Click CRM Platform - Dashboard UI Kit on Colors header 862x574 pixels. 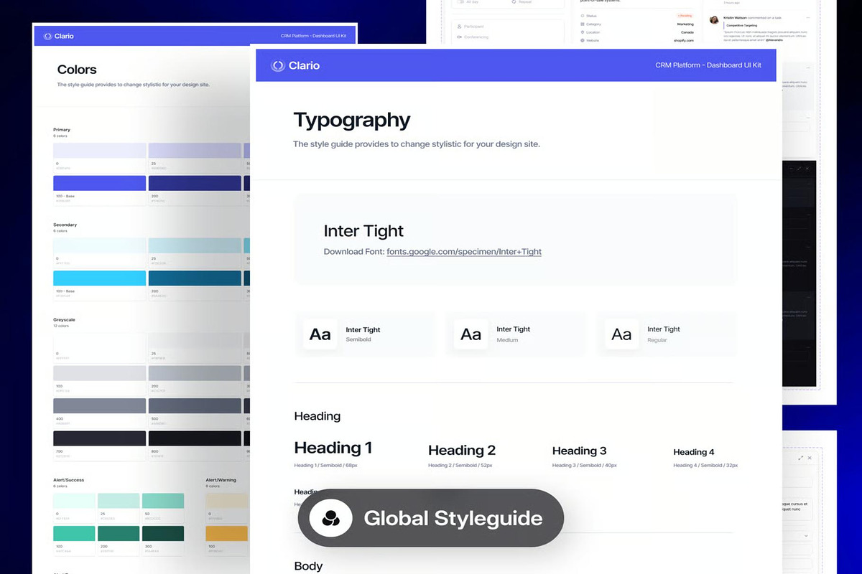tap(315, 36)
